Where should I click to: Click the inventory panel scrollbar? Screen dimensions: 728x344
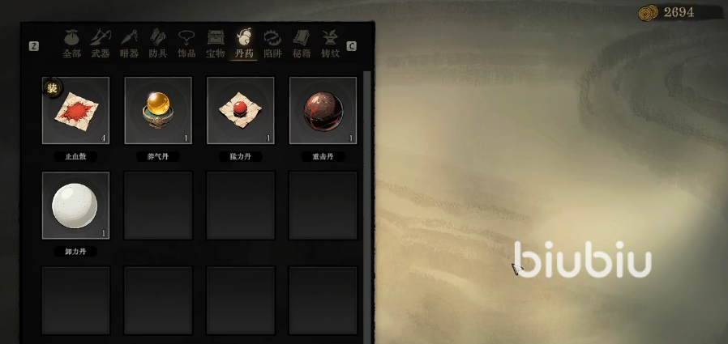pyautogui.click(x=368, y=206)
